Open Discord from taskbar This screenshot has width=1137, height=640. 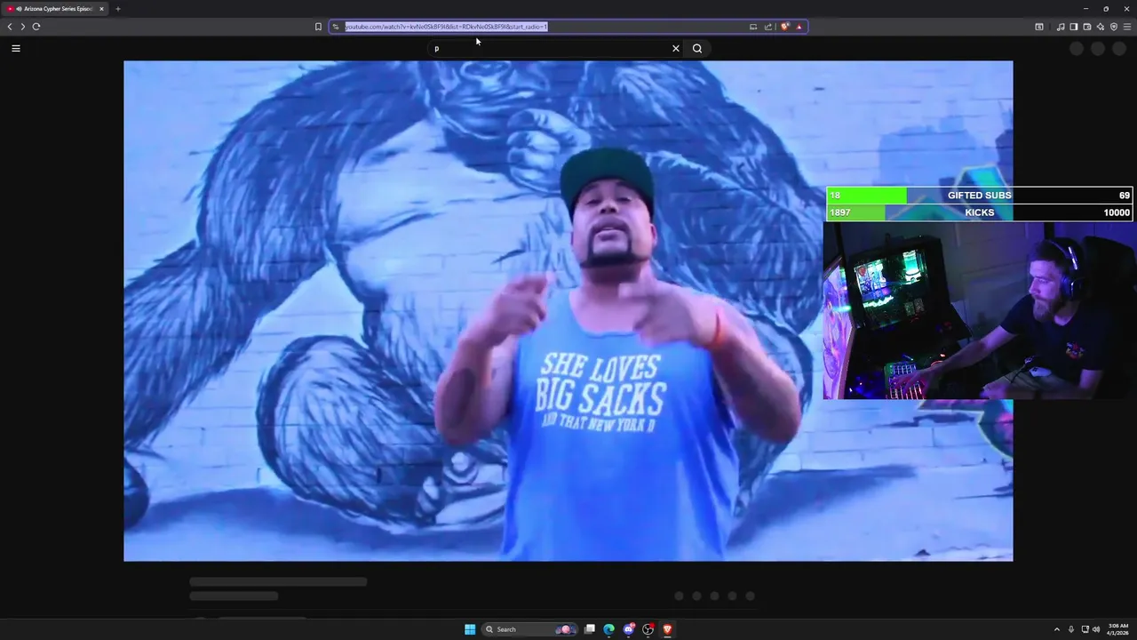[629, 629]
